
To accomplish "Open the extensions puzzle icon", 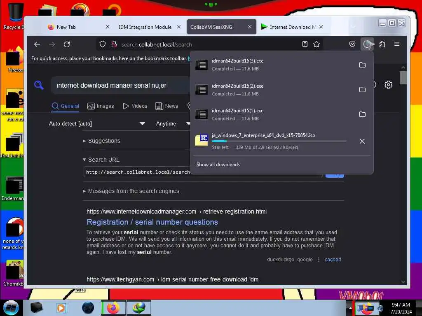I will [x=382, y=44].
